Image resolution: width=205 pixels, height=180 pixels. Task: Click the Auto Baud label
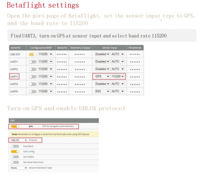click(28, 146)
